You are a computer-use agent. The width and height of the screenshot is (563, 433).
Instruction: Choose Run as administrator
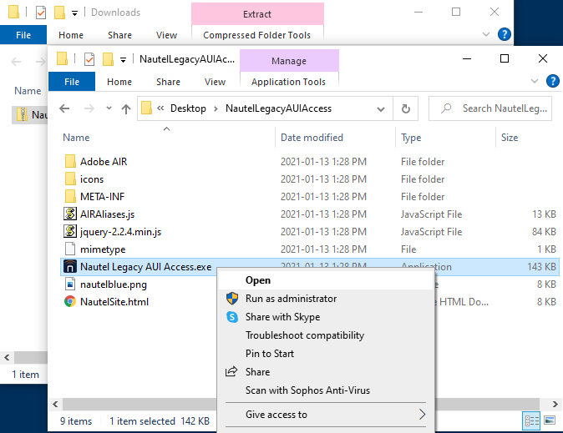[326, 299]
